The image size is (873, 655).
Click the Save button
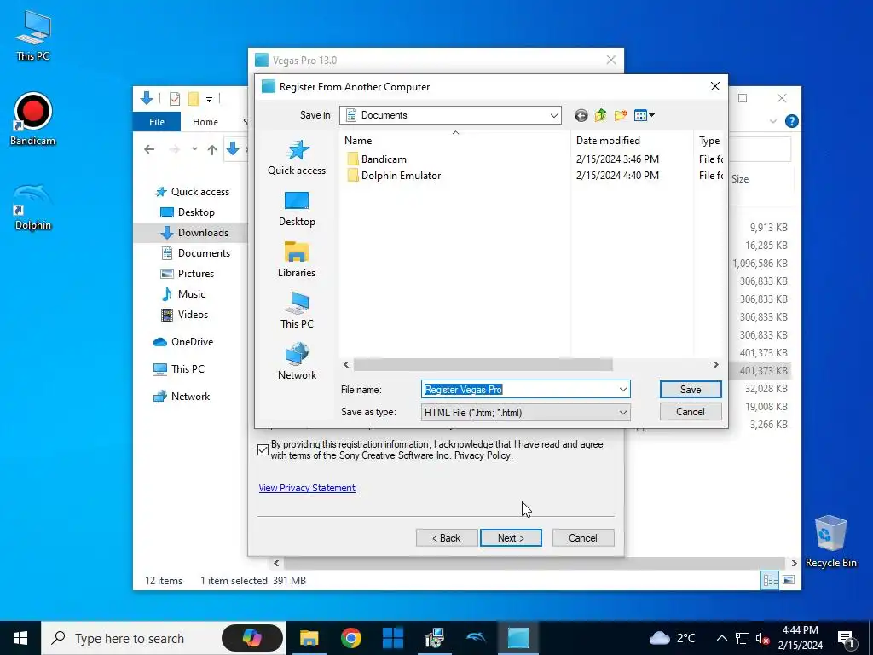click(691, 389)
